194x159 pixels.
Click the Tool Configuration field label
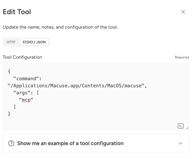[x=22, y=57]
